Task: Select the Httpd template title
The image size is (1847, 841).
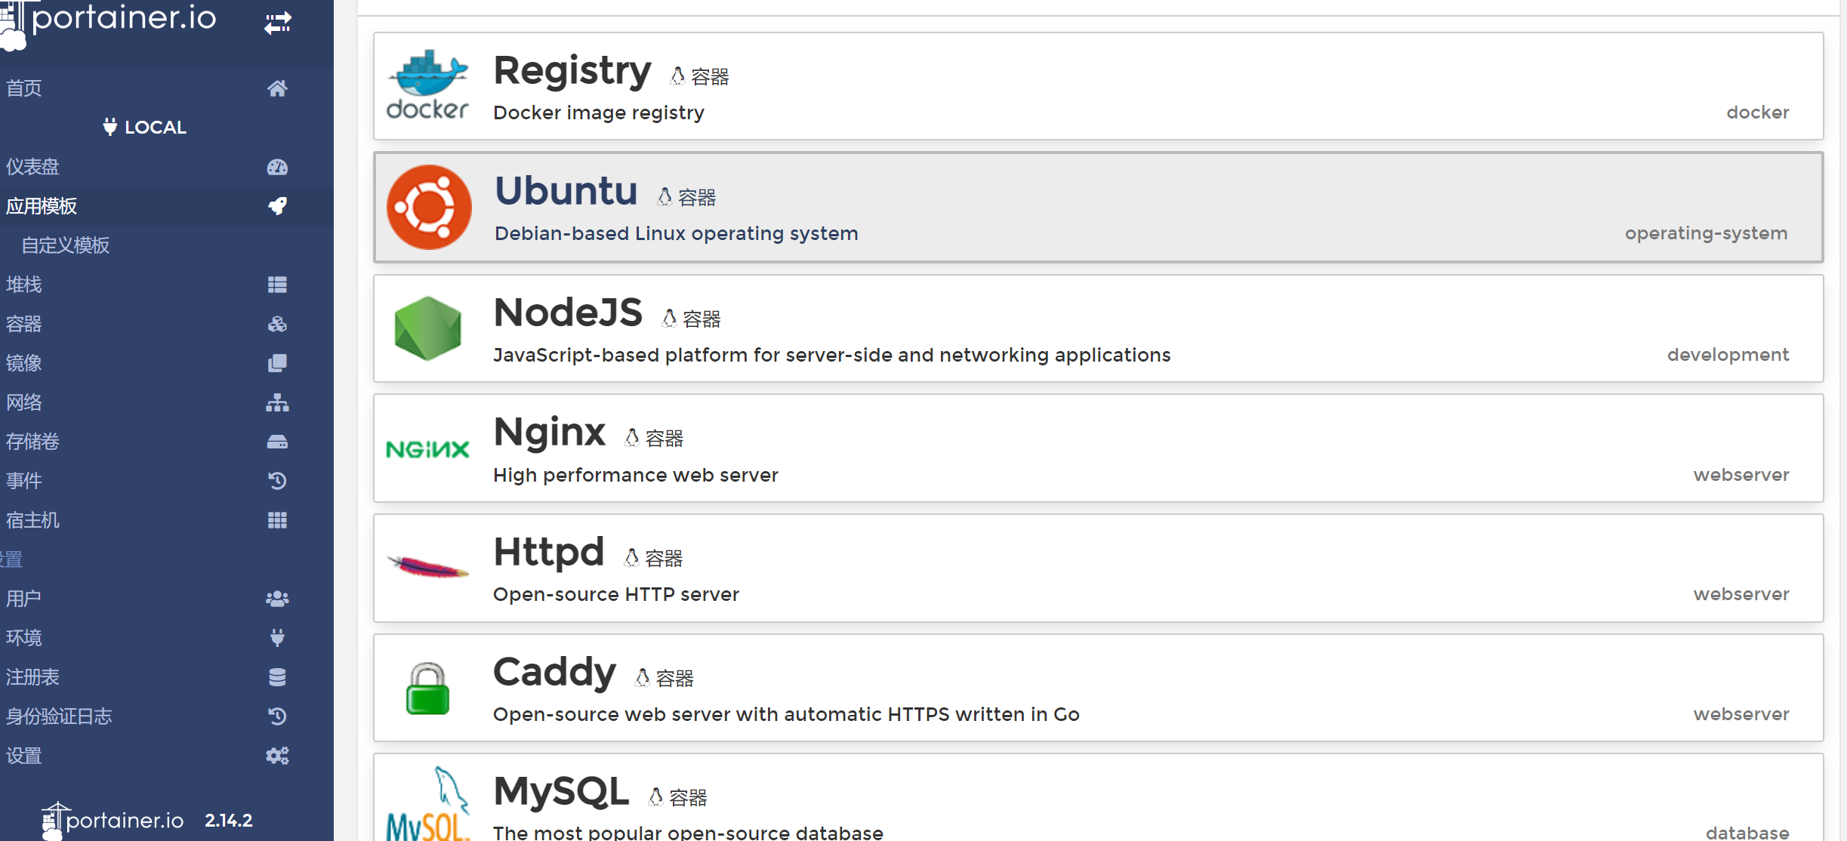Action: point(549,552)
